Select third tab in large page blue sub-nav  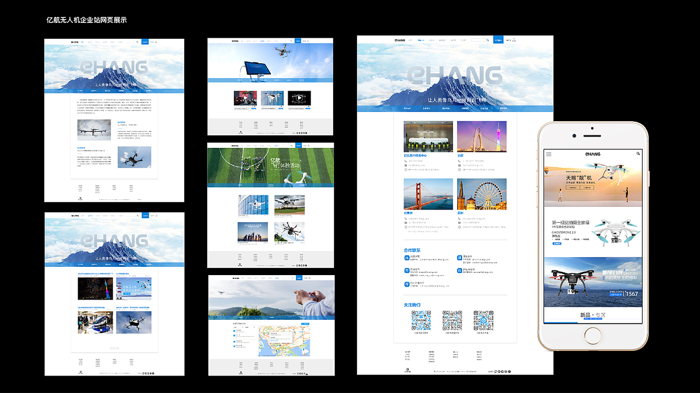(x=446, y=108)
